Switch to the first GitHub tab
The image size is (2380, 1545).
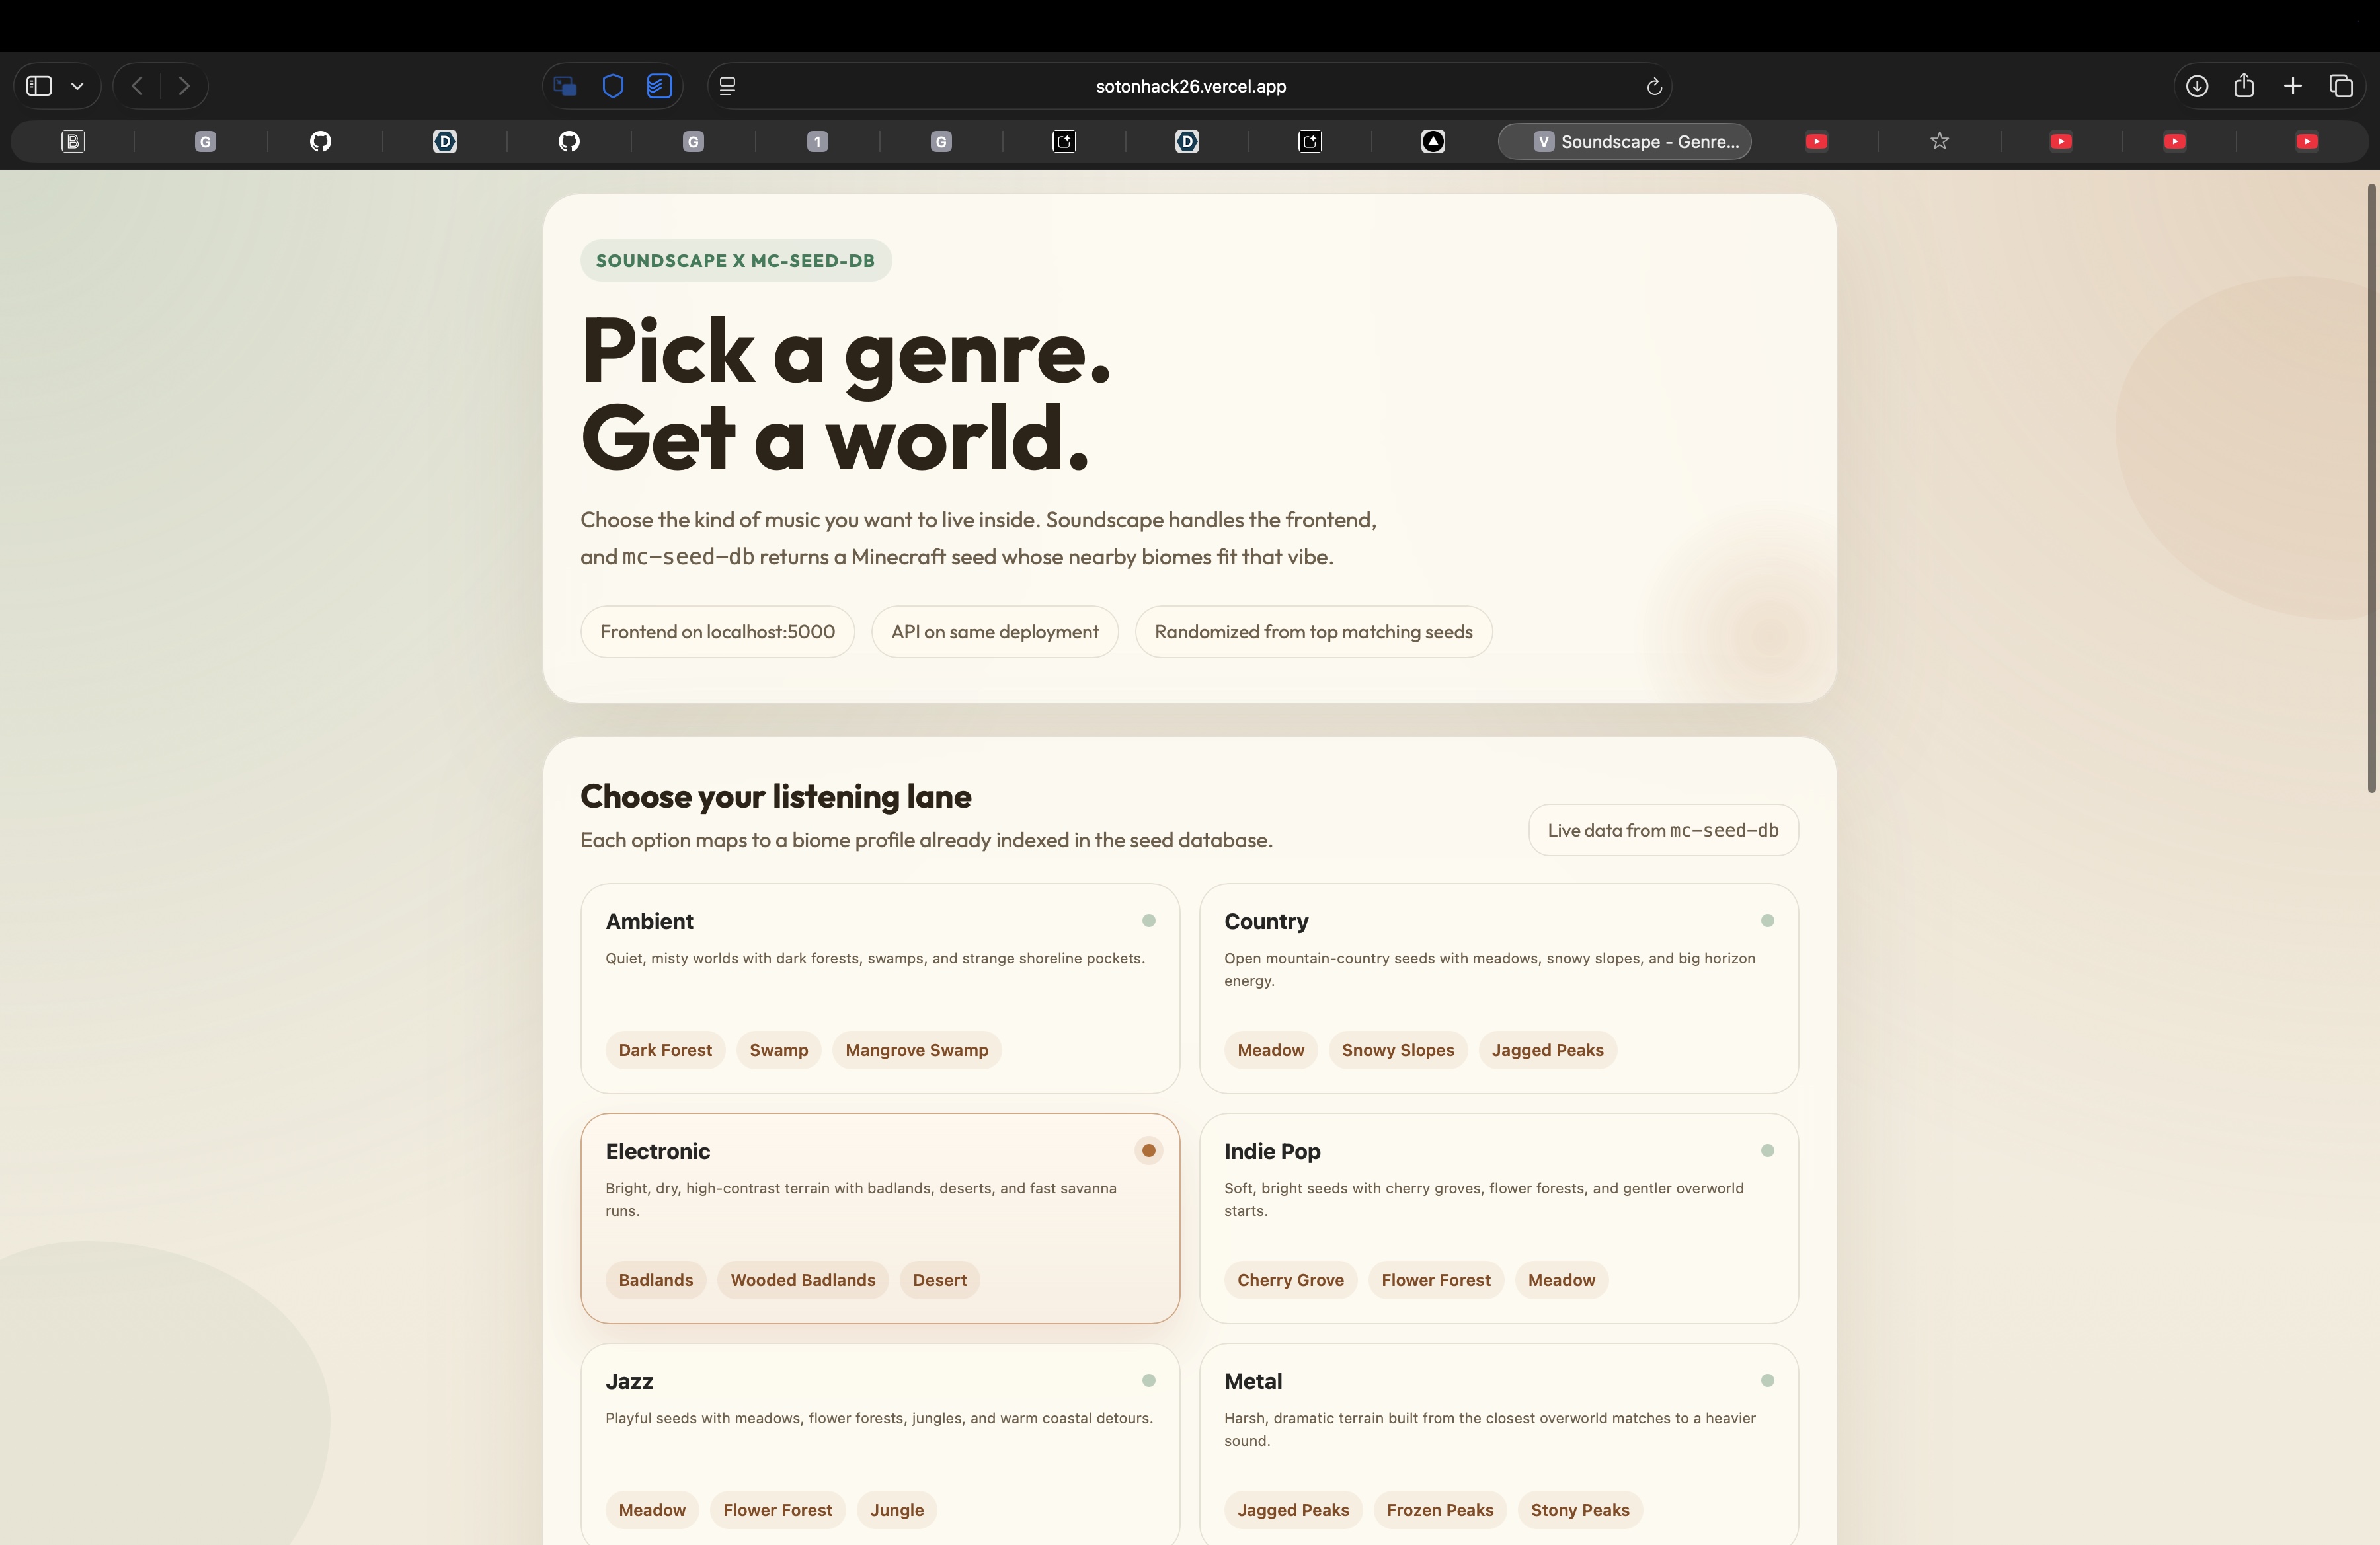point(320,142)
